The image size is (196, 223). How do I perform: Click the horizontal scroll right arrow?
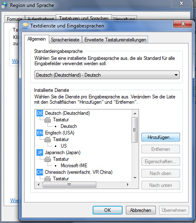point(128,184)
